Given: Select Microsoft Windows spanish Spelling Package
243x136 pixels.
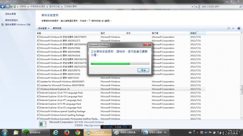Looking at the screenshot, I should click(x=121, y=111).
